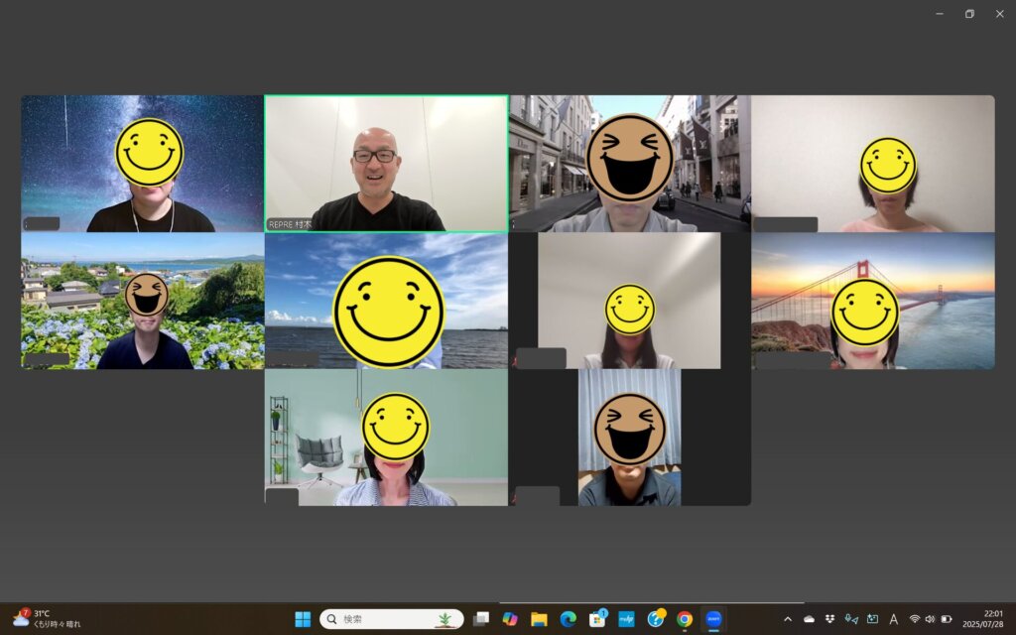Click the Zoom icon in the taskbar
1016x635 pixels.
click(x=713, y=619)
